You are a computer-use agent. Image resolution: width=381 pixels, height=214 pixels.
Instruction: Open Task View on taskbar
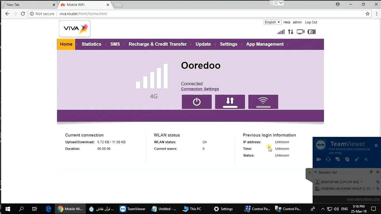tap(35, 209)
